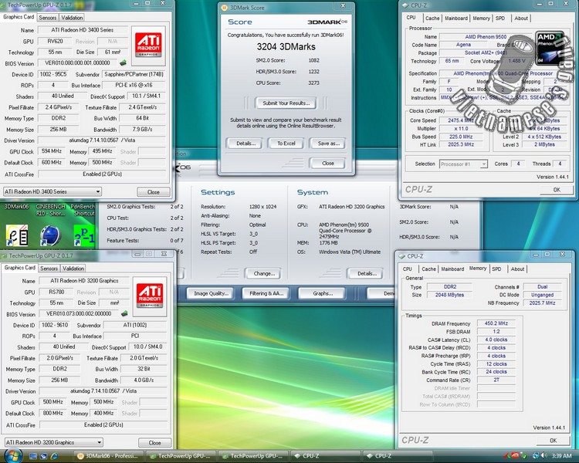This screenshot has height=463, width=579.
Task: Click Close button in HD 3200 GPU-Z window
Action: [x=154, y=443]
